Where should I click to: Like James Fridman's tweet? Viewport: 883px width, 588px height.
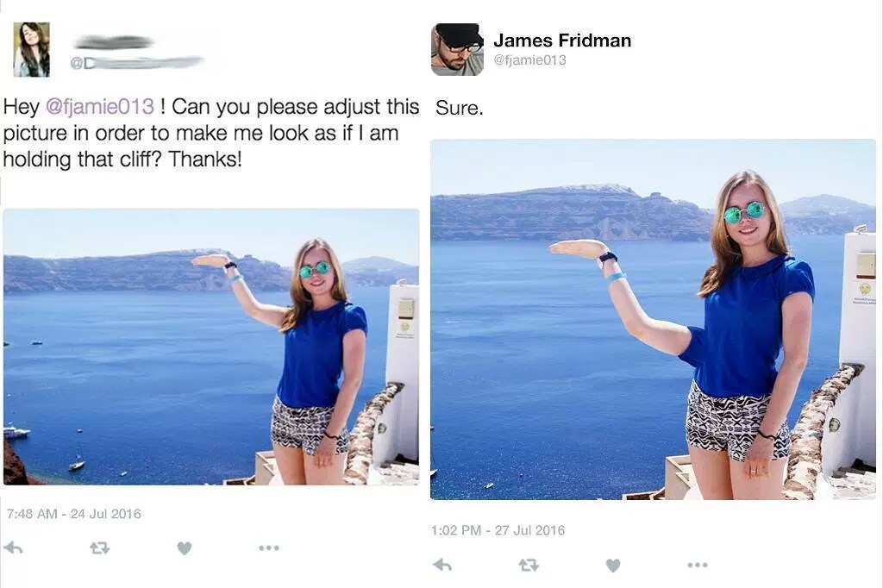click(x=613, y=565)
